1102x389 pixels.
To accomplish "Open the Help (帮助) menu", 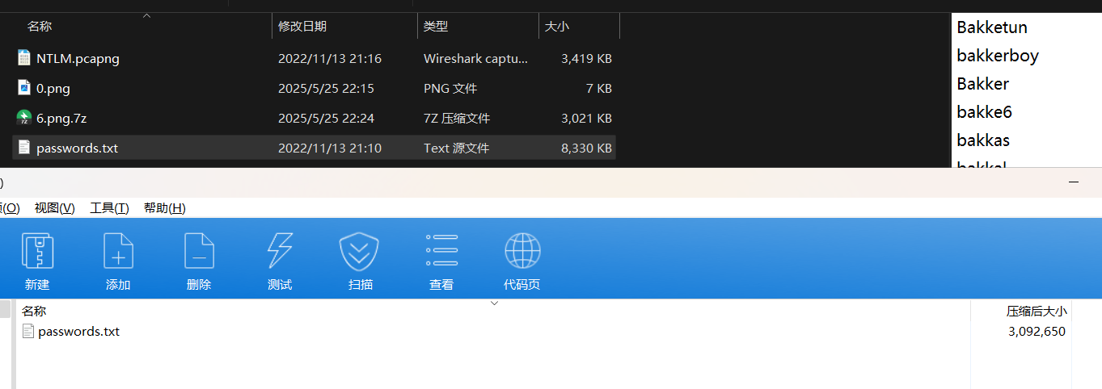I will tap(164, 208).
